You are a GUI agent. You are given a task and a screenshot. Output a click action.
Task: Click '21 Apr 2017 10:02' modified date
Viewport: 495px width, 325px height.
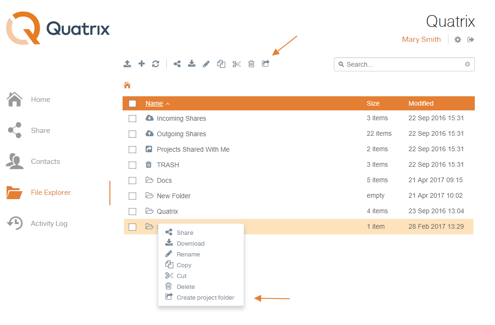point(435,195)
